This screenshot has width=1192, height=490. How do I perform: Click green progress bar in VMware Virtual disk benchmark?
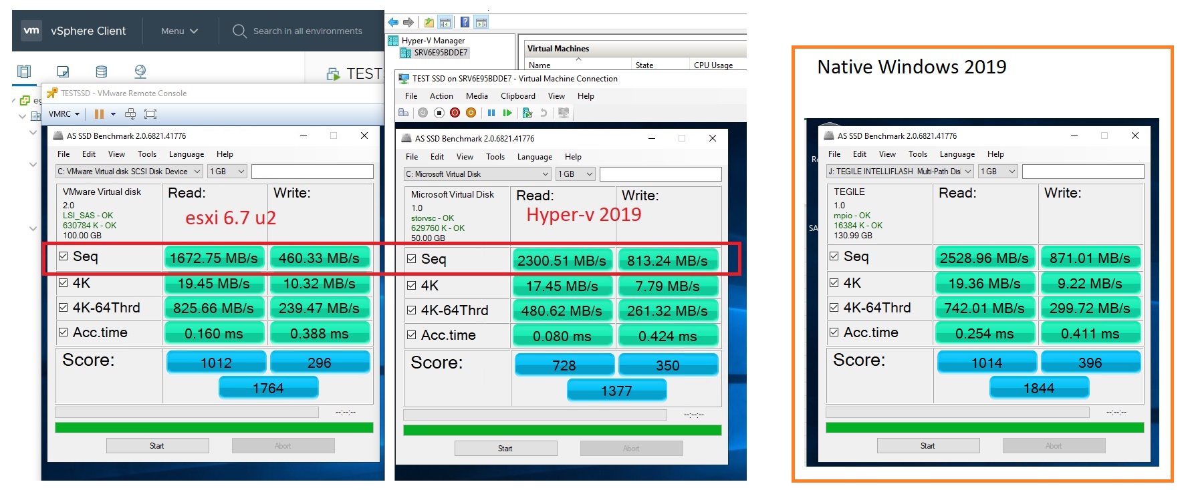pos(214,427)
